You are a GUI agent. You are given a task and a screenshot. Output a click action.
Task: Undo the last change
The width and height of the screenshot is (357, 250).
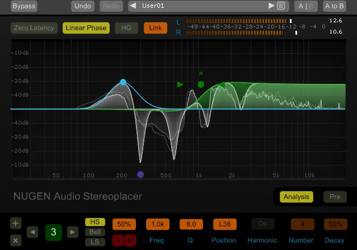click(x=83, y=6)
